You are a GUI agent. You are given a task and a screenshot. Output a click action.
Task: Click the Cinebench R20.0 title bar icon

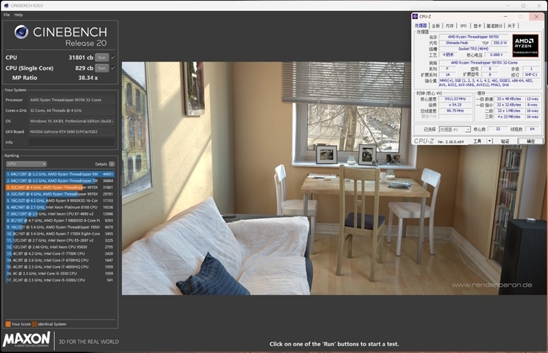[5, 5]
